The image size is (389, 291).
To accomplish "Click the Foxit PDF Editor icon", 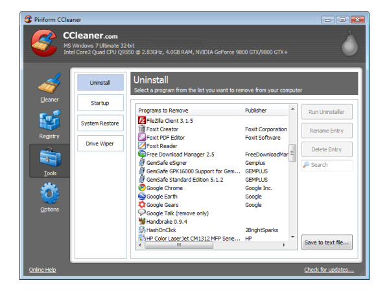I will click(x=141, y=137).
